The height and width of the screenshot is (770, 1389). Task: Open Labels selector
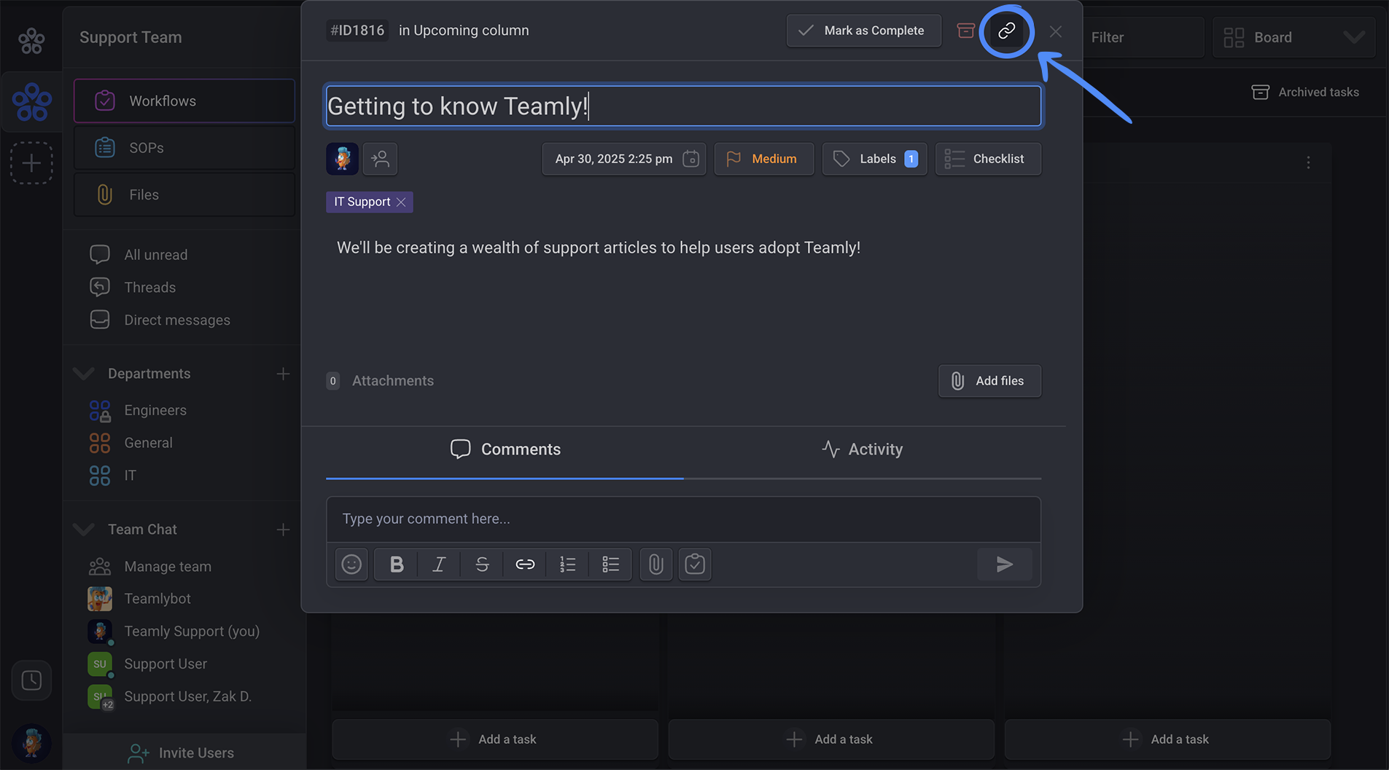point(874,159)
